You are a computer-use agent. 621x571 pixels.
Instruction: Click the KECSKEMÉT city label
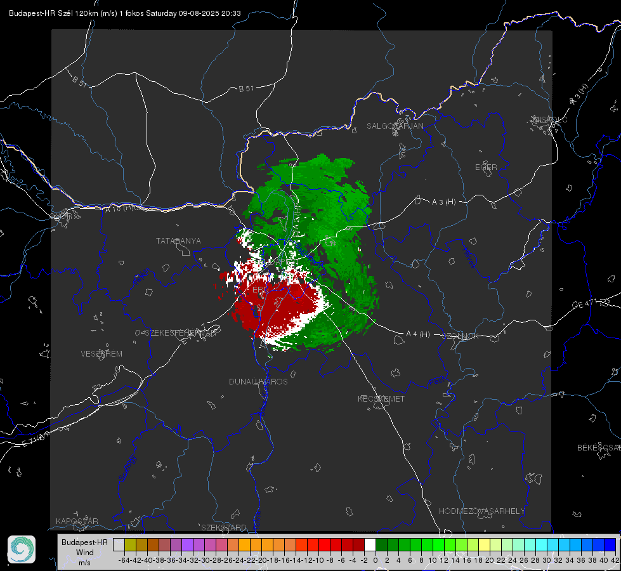(x=381, y=398)
